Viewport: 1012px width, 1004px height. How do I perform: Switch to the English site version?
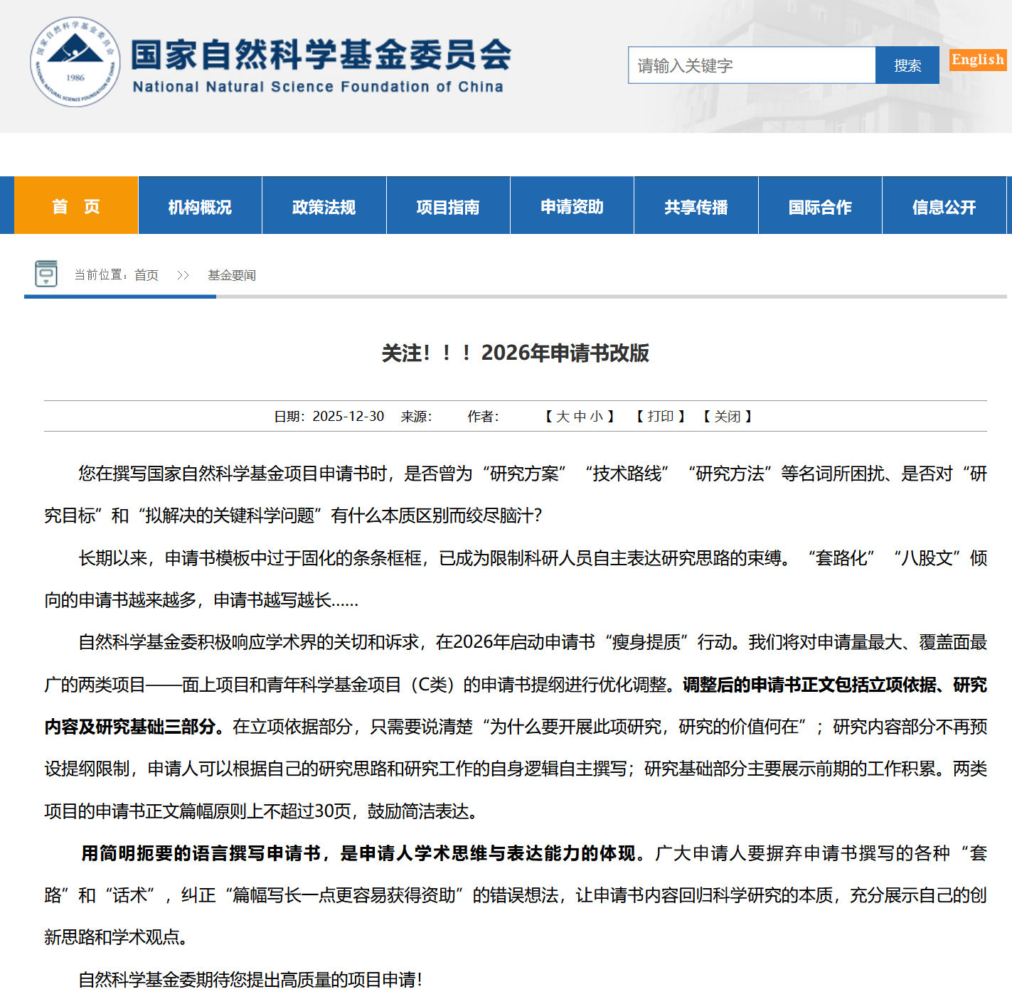click(x=978, y=60)
